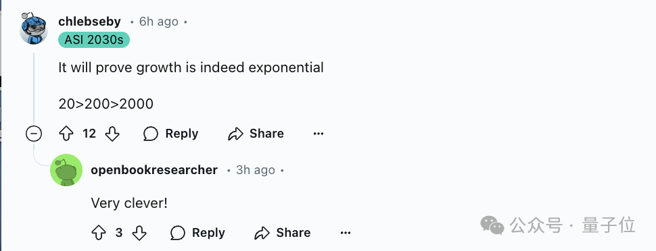
Task: Visit the openbookresearcher username link
Action: [154, 170]
